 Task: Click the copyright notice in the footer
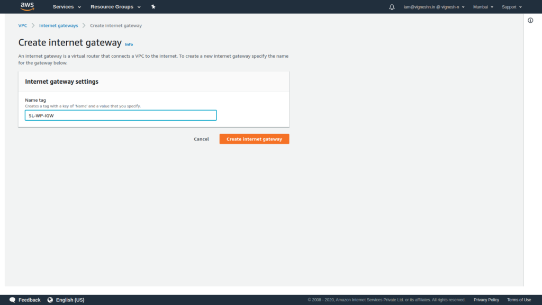tap(386, 300)
